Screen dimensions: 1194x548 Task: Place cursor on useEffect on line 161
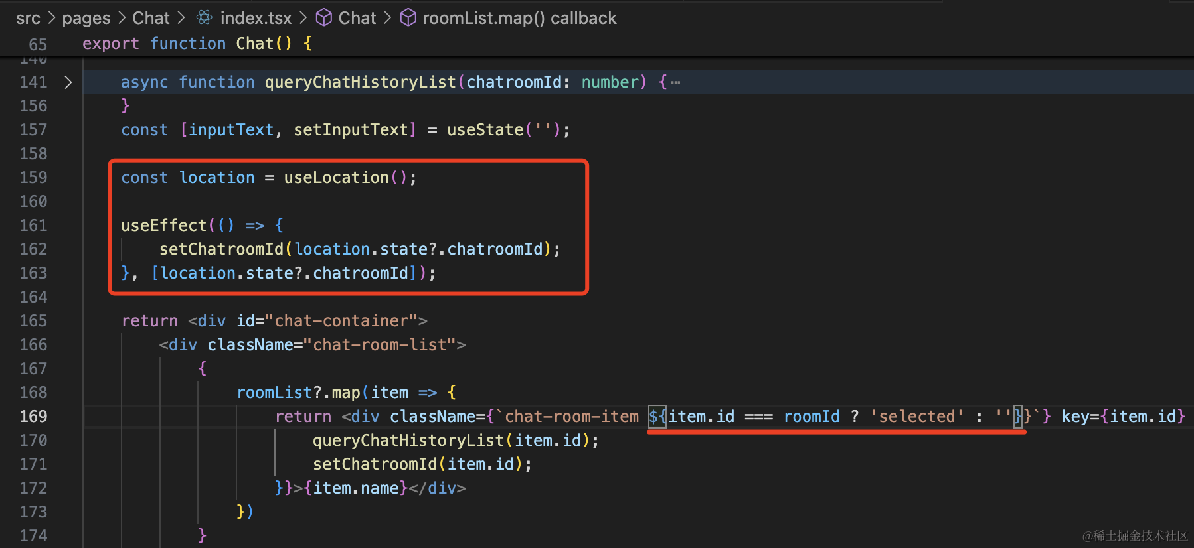pyautogui.click(x=163, y=226)
